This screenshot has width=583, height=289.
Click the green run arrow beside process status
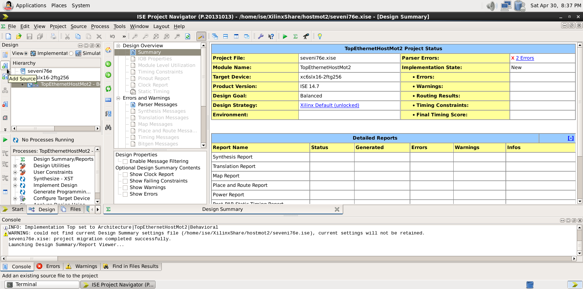(5, 140)
